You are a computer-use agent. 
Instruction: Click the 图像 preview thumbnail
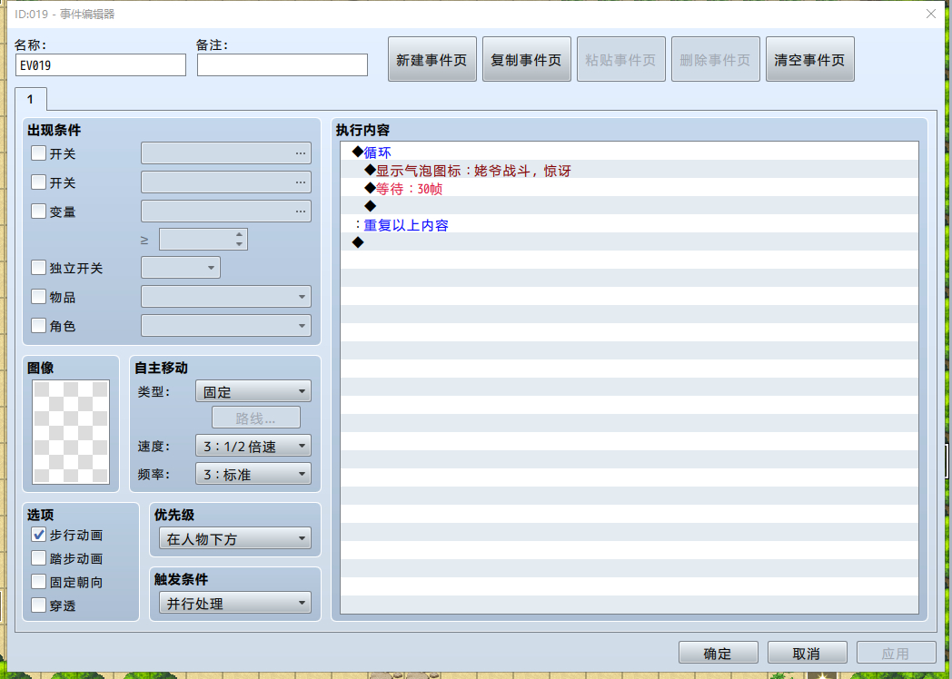click(71, 431)
